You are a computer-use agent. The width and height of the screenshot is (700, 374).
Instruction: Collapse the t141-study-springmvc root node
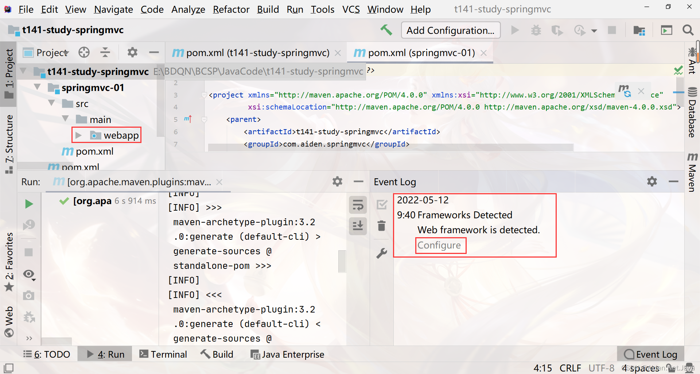(23, 71)
